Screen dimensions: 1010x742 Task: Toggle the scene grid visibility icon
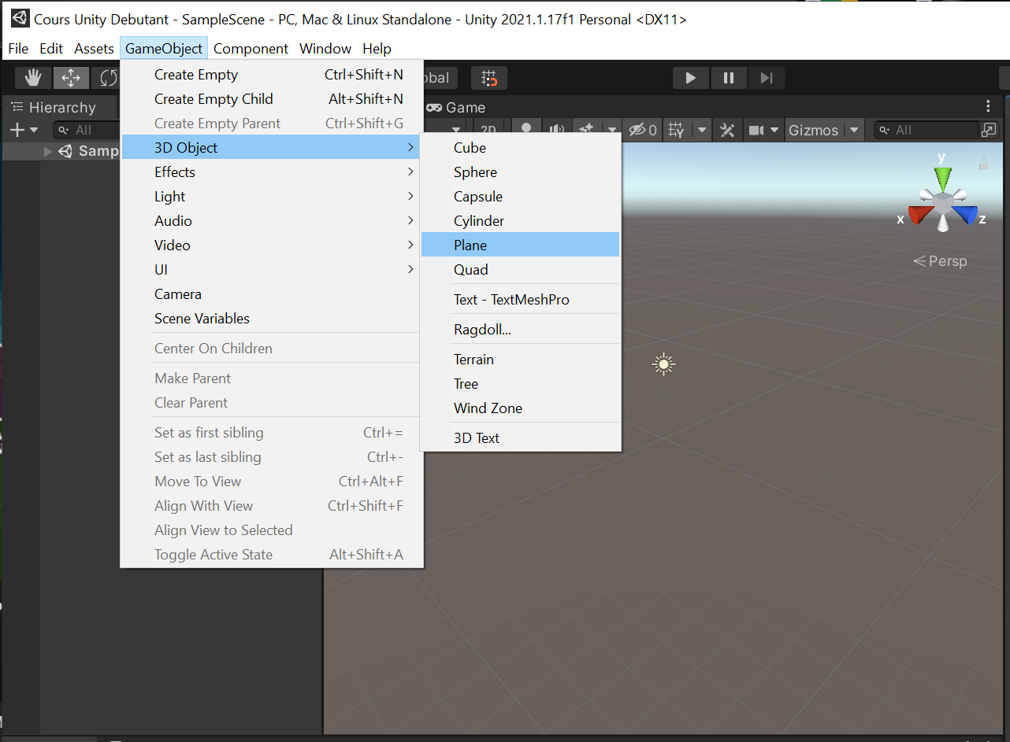(677, 130)
